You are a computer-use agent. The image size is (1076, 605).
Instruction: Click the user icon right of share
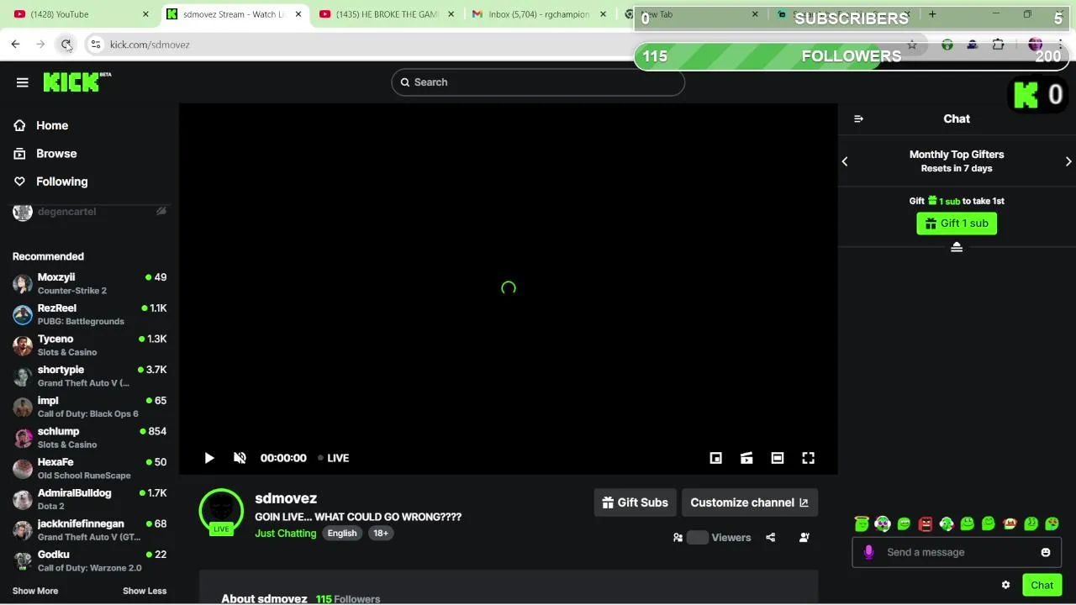(x=804, y=538)
